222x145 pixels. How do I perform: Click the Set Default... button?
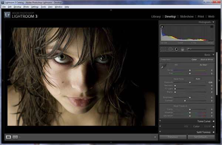(201, 137)
